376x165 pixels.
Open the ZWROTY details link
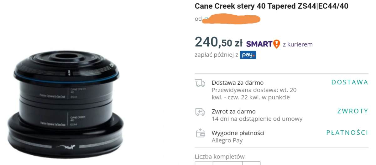352,111
